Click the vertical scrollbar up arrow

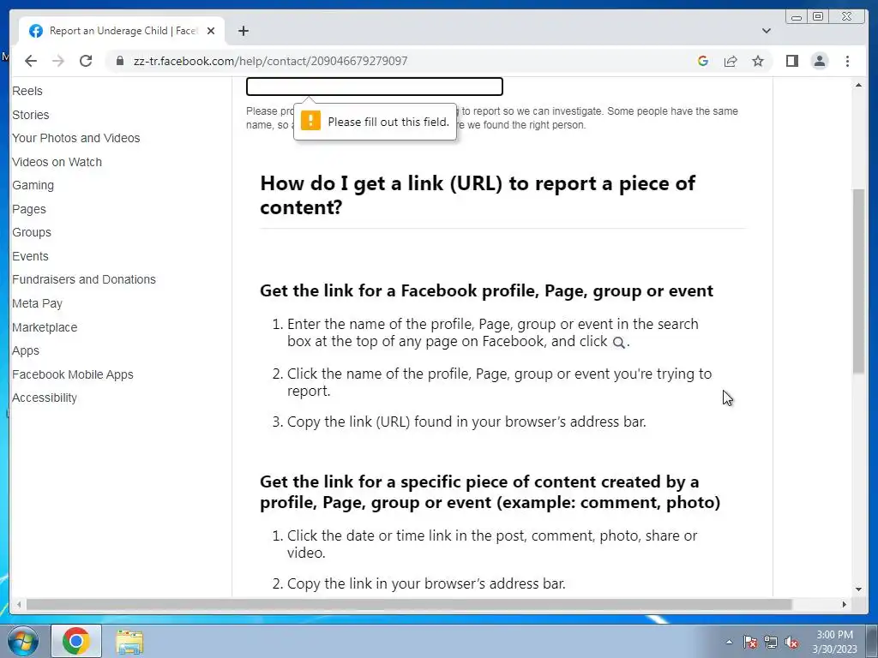[858, 85]
